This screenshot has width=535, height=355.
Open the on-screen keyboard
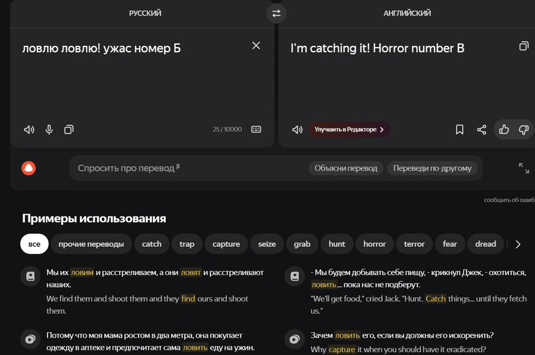(x=256, y=130)
